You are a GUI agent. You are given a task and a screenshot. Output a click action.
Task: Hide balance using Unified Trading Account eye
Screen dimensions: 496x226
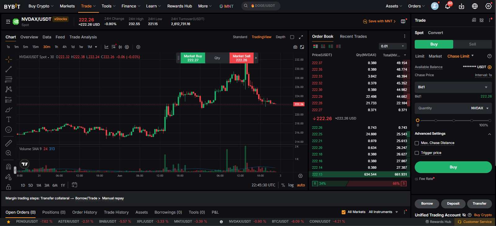pos(464,215)
